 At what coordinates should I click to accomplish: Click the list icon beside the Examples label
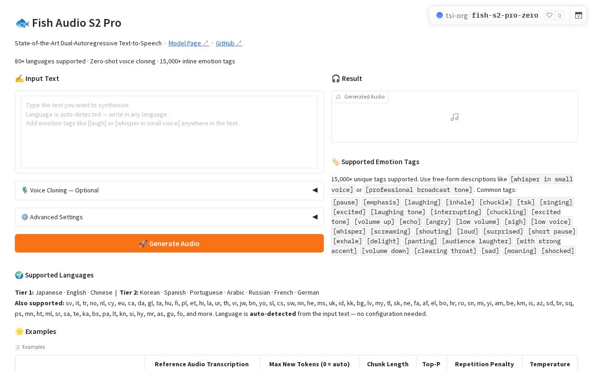click(18, 347)
